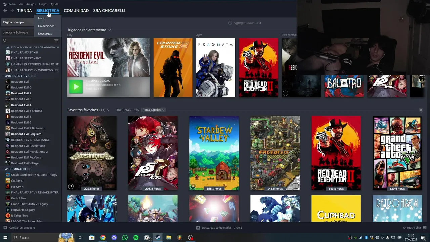Open the library filter options icon
Screen dimensions: 430x242
click(x=56, y=41)
